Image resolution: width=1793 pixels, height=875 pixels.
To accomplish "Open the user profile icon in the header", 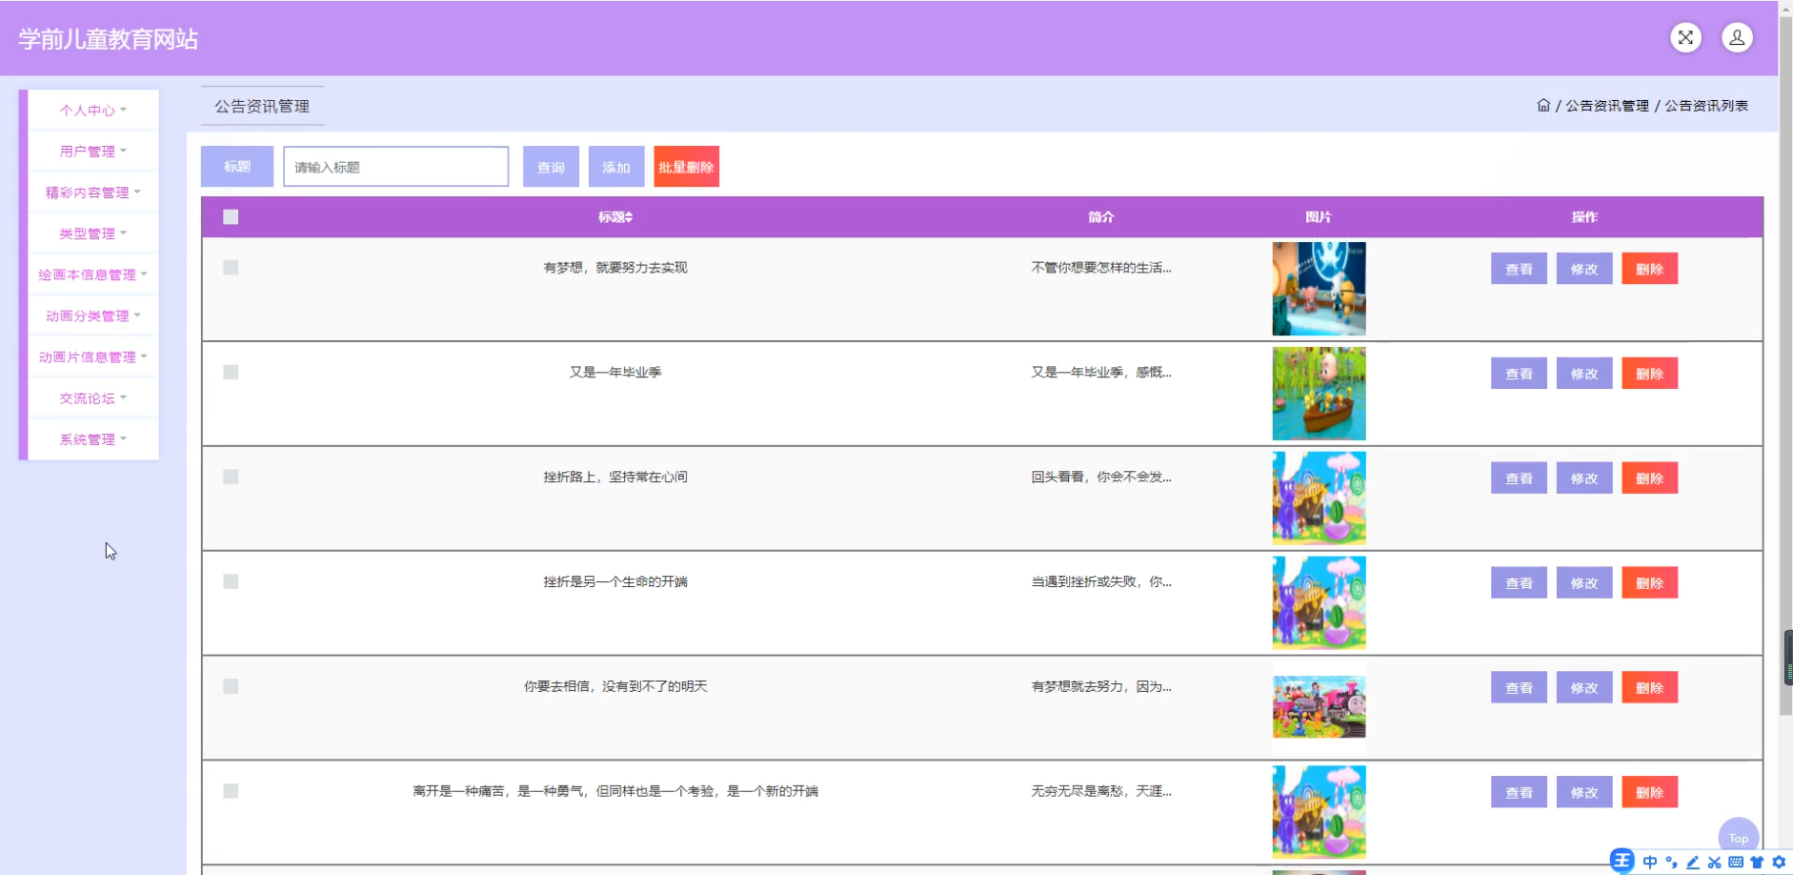I will [1737, 37].
